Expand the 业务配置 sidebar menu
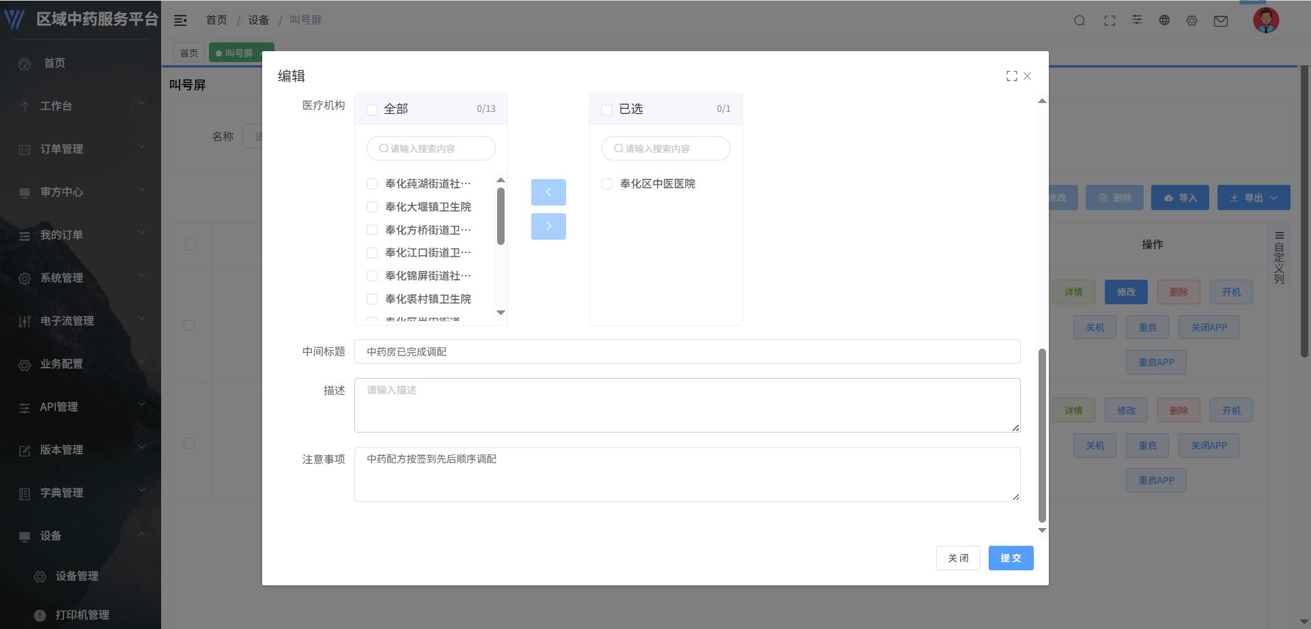The image size is (1311, 629). (81, 364)
